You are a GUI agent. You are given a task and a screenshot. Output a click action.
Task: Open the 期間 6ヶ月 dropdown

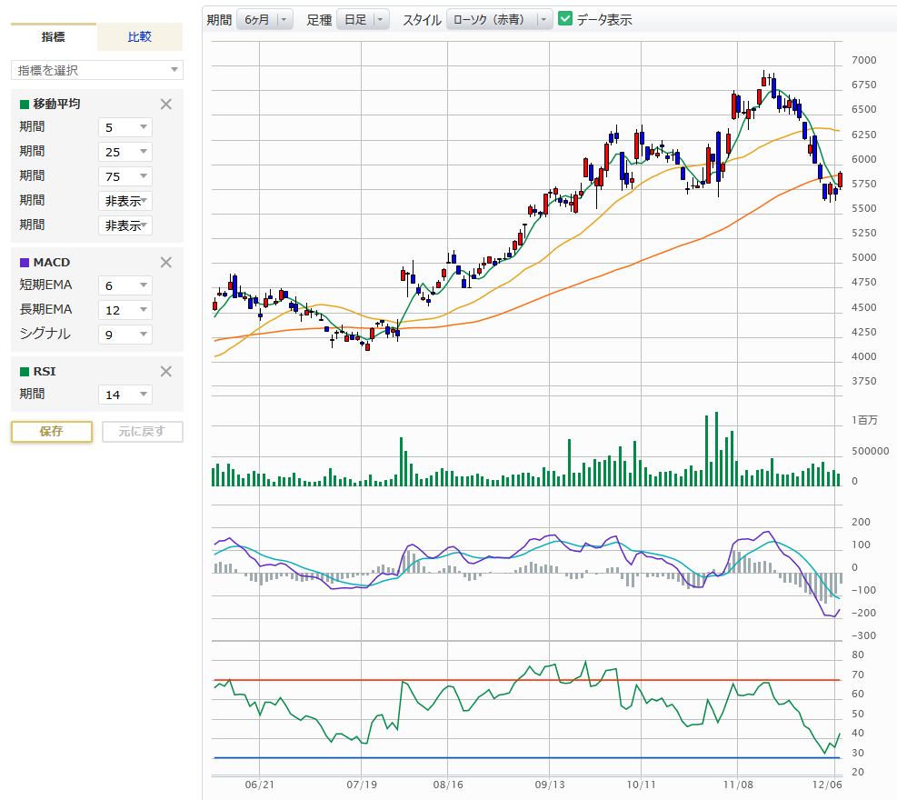(x=264, y=19)
